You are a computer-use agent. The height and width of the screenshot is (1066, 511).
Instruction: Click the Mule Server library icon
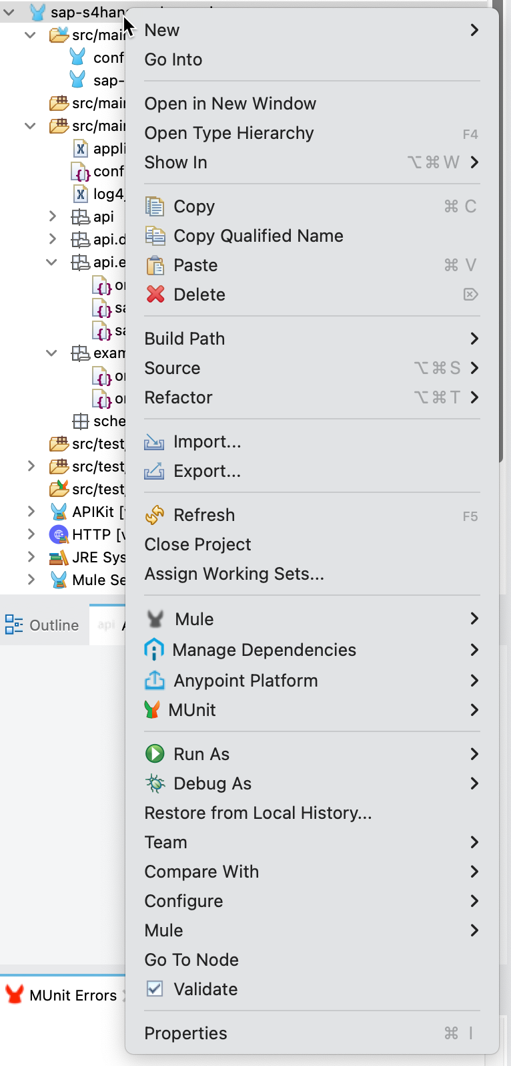pyautogui.click(x=59, y=580)
